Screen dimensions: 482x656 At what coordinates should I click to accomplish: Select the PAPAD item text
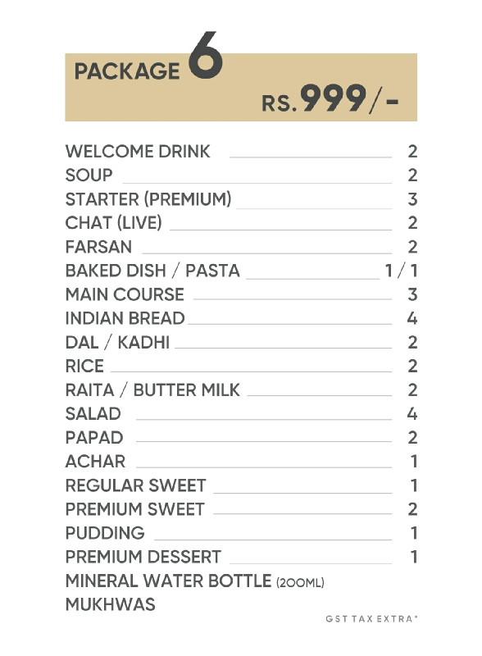[94, 438]
